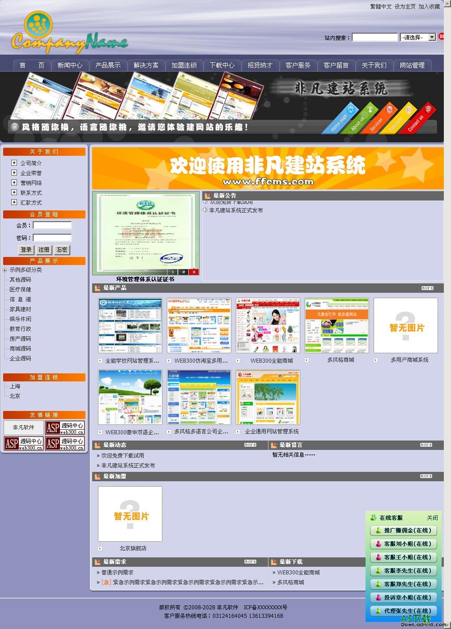Click arrow icon beside 汇款方式
Viewport: 451px width, 629px height.
[x=14, y=202]
